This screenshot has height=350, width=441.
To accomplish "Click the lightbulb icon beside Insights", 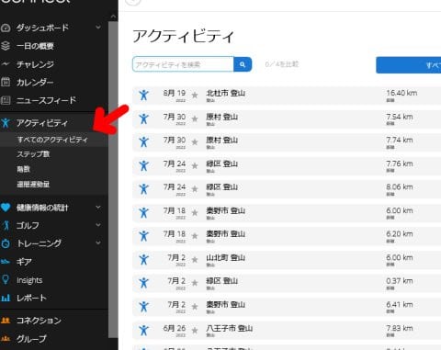I will pyautogui.click(x=6, y=279).
